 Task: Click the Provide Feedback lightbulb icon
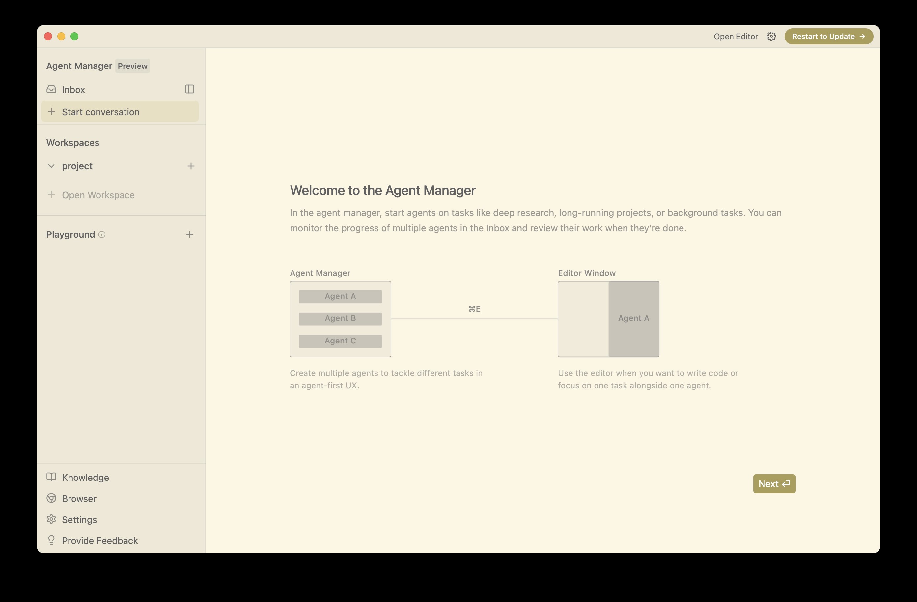(51, 540)
